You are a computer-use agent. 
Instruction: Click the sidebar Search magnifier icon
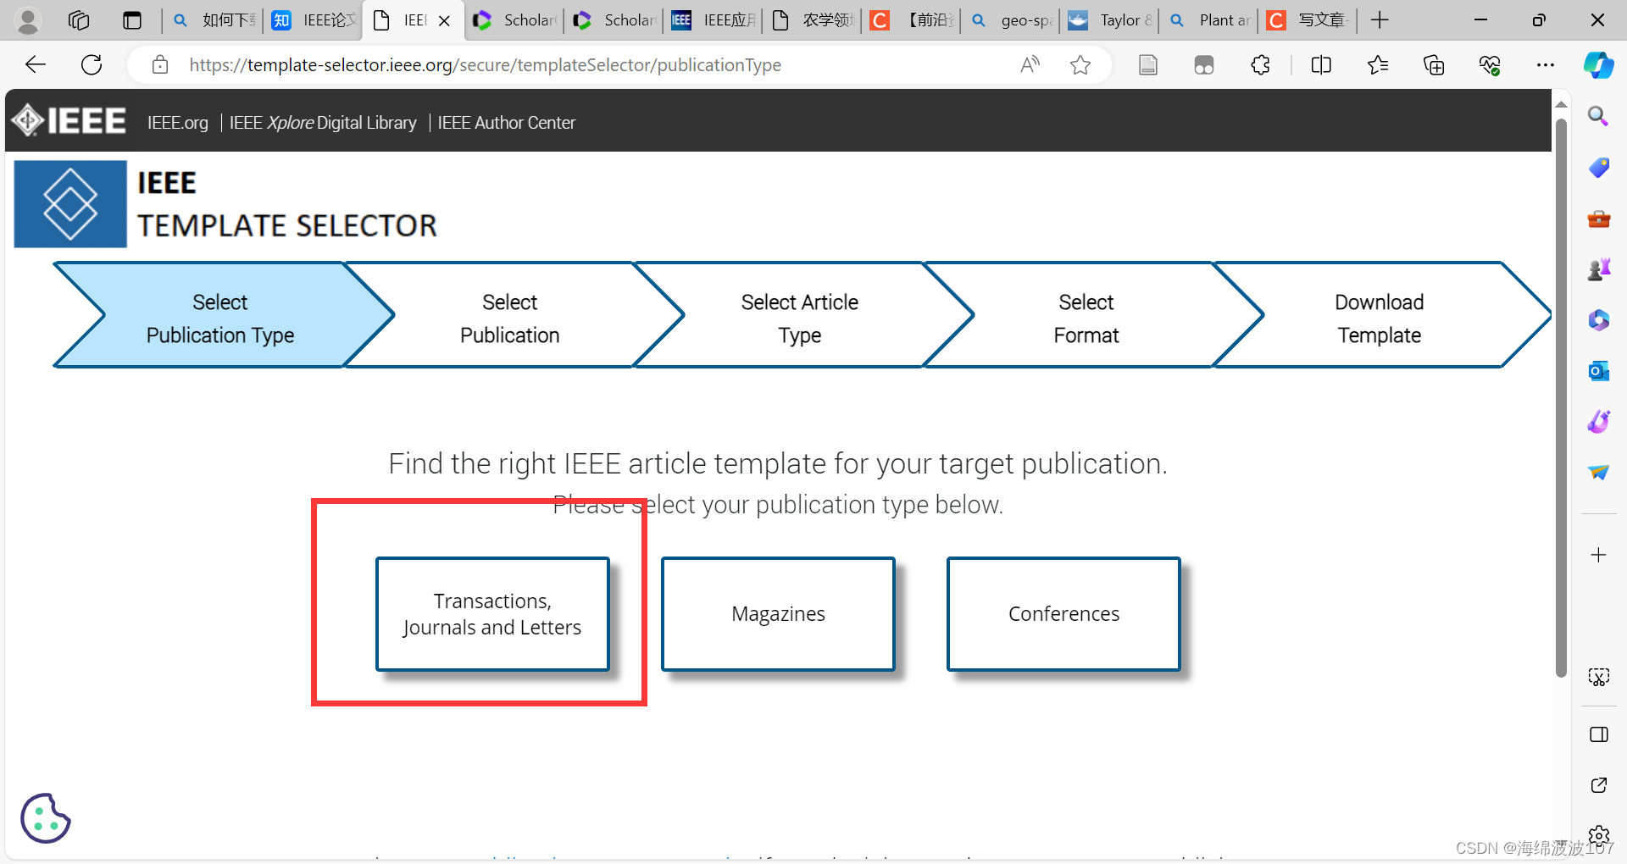(1598, 116)
